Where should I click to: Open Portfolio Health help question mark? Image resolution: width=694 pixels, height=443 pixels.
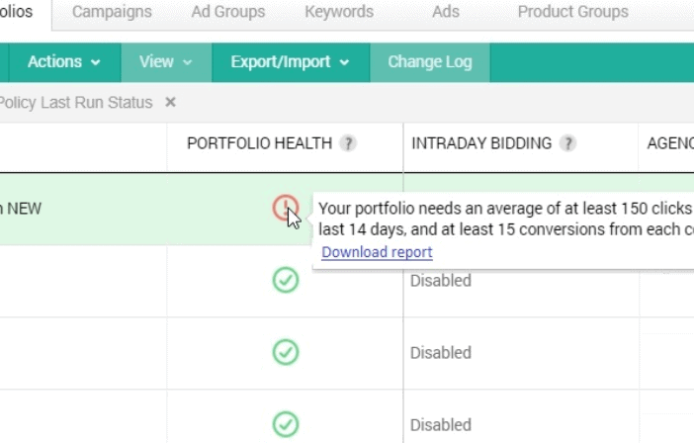click(348, 143)
